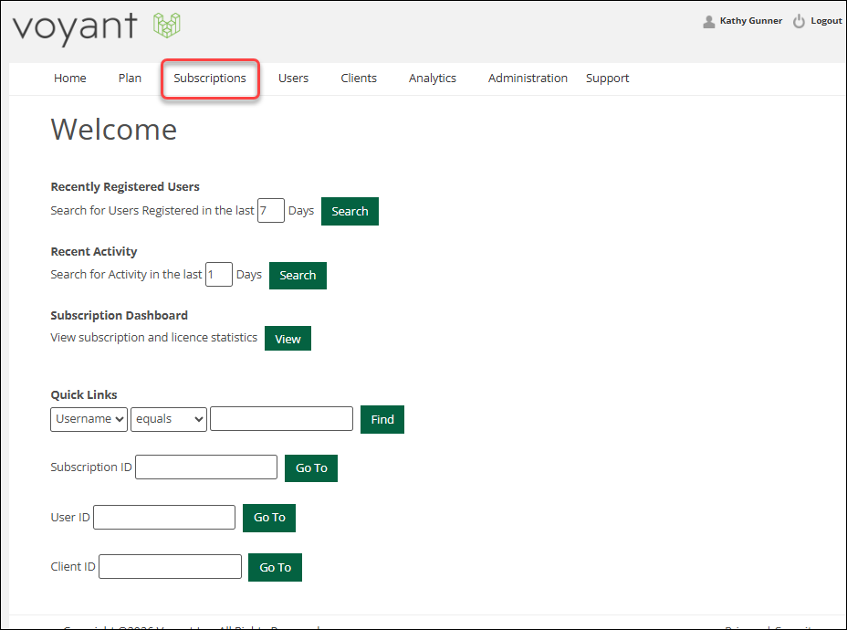Click the Quick Links heading
This screenshot has height=630, width=847.
click(x=84, y=395)
